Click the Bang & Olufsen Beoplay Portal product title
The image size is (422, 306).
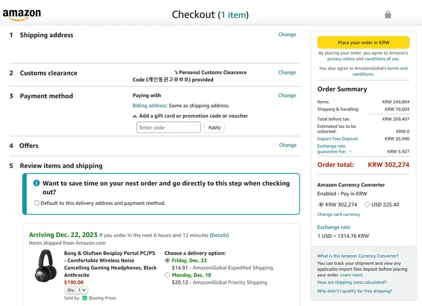(x=110, y=264)
